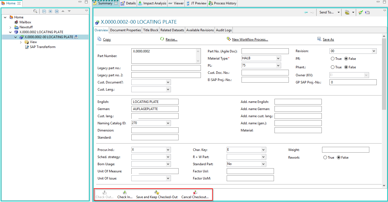This screenshot has height=202, width=388.
Task: Switch to the Impact Analysis tab
Action: [x=152, y=3]
